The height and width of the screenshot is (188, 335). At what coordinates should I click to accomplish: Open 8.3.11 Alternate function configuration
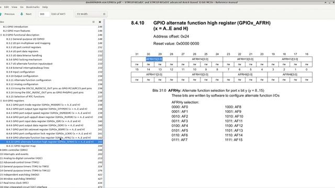pos(29,80)
